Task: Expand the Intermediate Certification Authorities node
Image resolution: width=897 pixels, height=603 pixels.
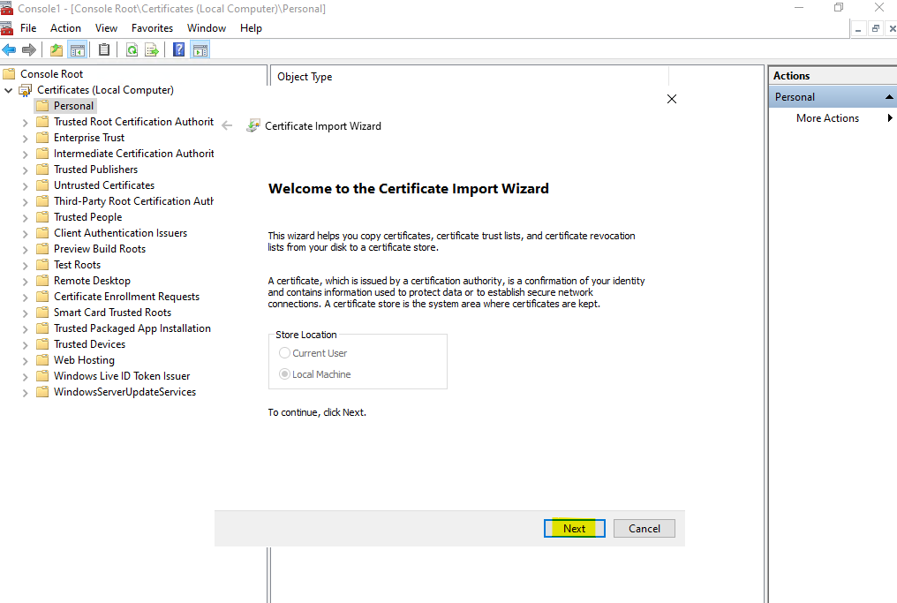Action: [26, 155]
